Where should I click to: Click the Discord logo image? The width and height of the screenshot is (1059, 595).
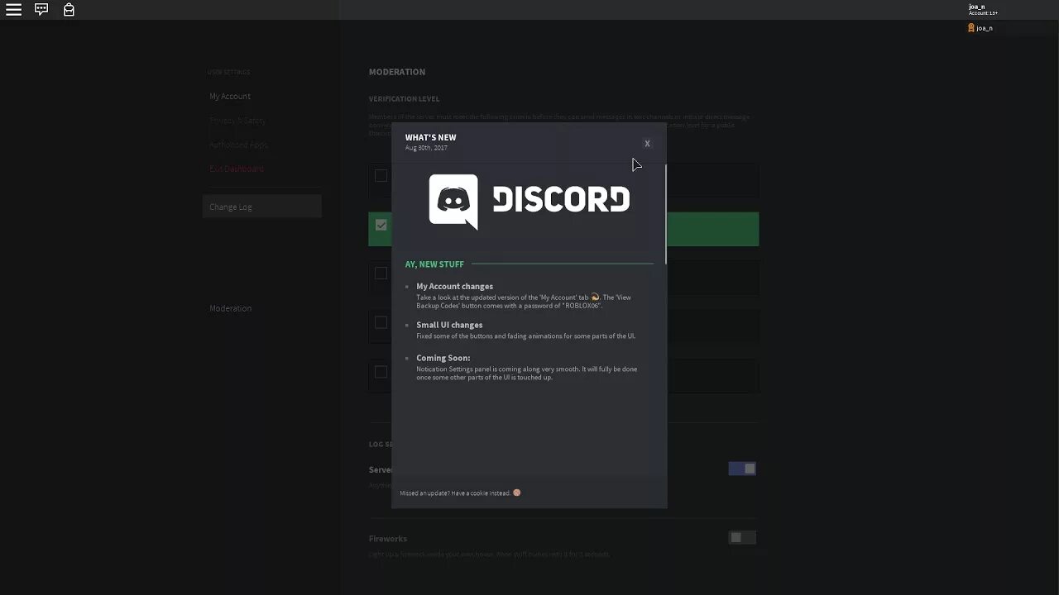[x=529, y=201]
